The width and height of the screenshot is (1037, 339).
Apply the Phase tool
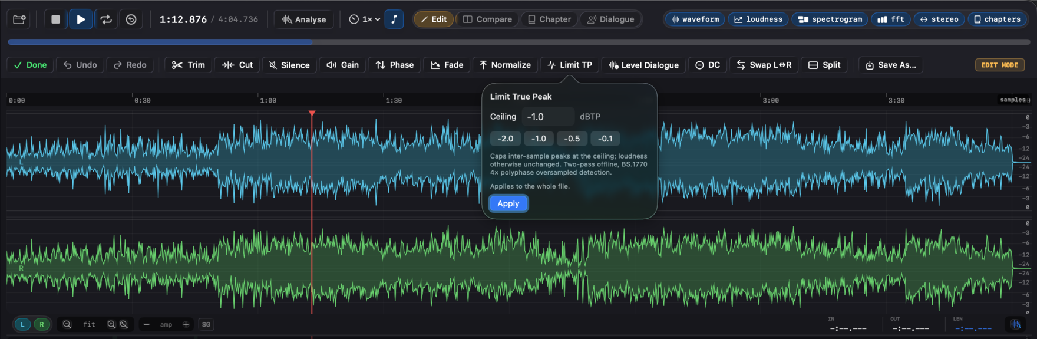coord(395,65)
